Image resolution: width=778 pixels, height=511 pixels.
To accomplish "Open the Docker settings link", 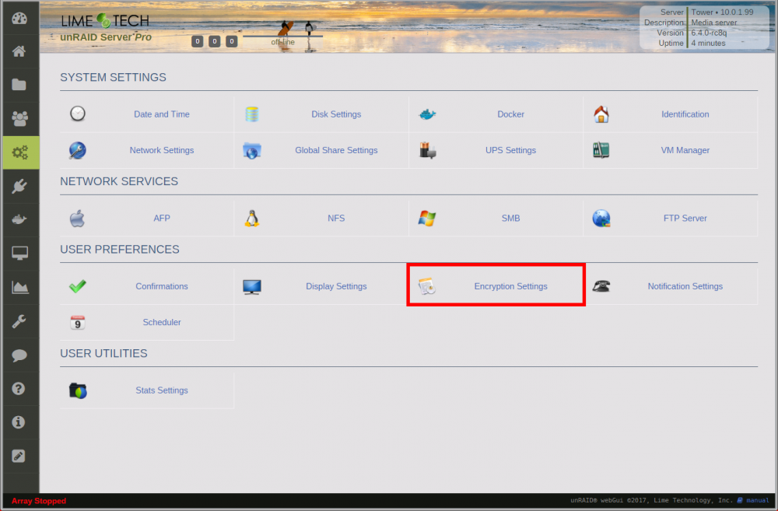I will point(510,114).
